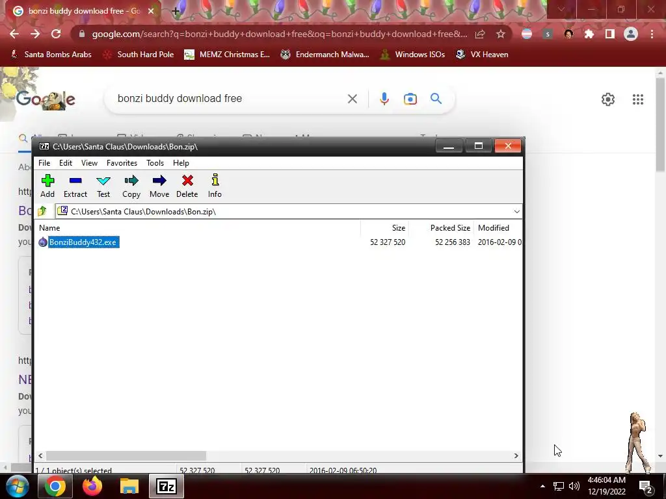Open File Explorer from the taskbar
Image resolution: width=666 pixels, height=499 pixels.
click(x=129, y=486)
